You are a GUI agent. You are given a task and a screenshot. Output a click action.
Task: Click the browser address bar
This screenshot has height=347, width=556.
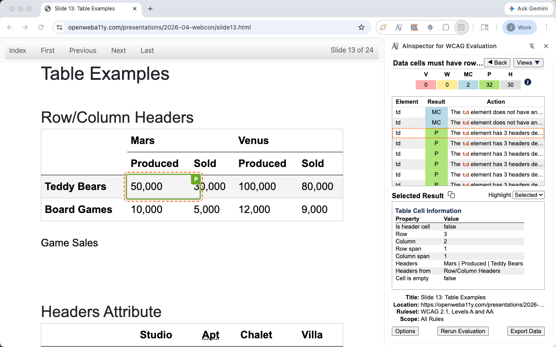[x=208, y=27]
